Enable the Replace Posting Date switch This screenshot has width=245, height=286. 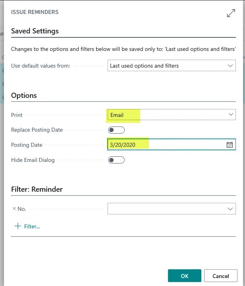pos(116,130)
